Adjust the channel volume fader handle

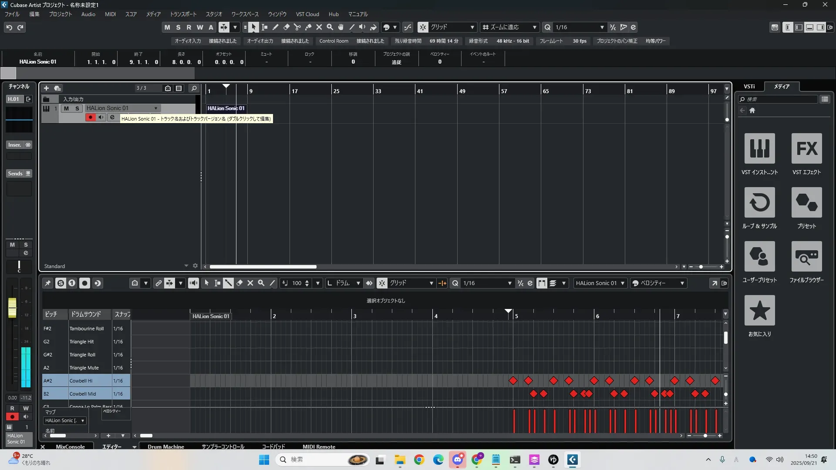tap(12, 307)
